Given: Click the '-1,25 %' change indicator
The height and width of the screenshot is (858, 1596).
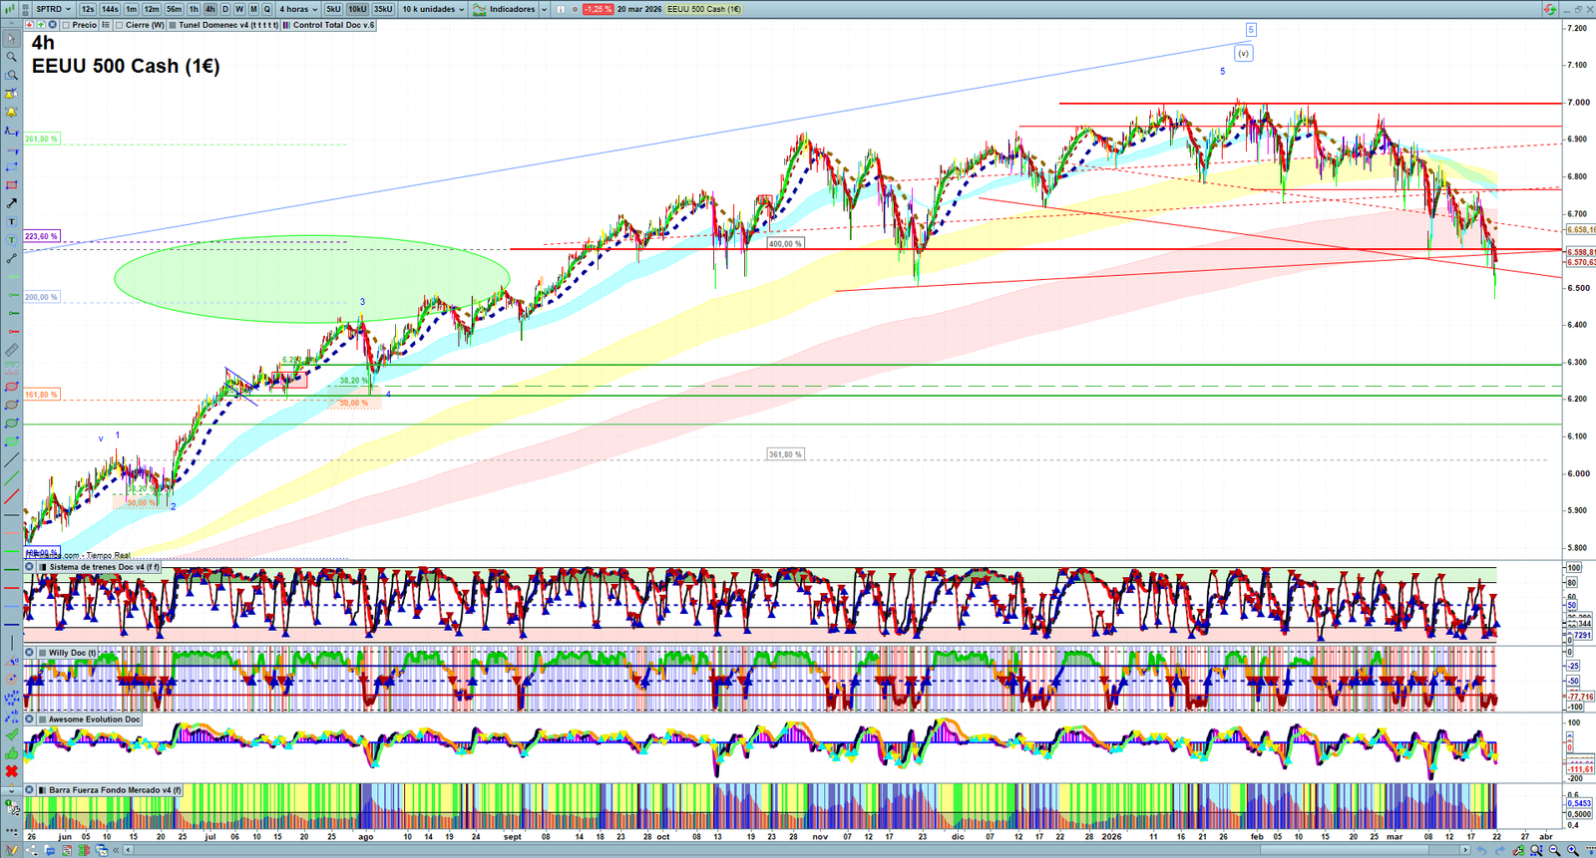Looking at the screenshot, I should tap(597, 9).
